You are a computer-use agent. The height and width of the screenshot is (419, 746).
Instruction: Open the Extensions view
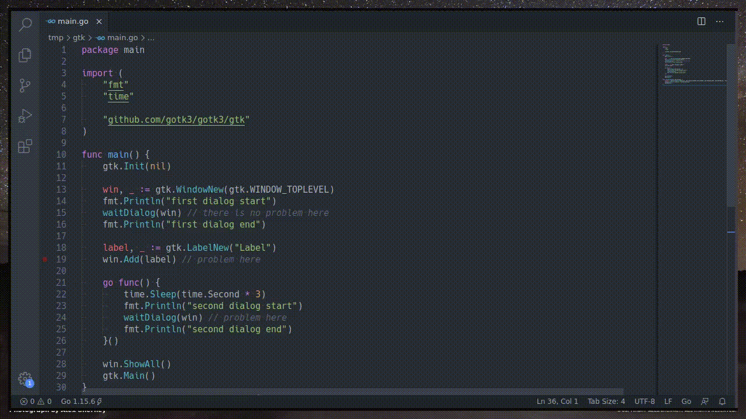(25, 147)
